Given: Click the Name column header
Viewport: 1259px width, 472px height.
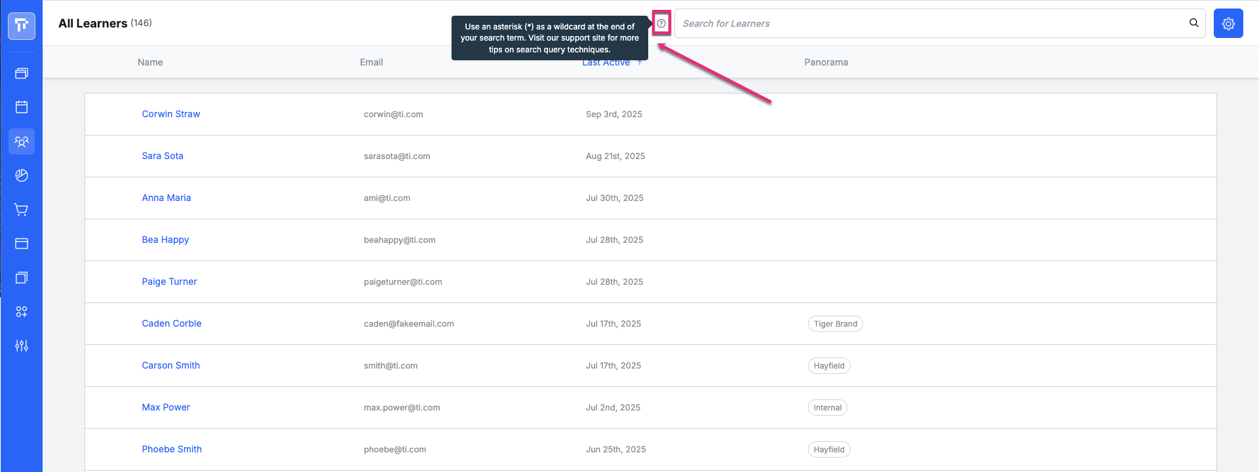Looking at the screenshot, I should pyautogui.click(x=150, y=62).
